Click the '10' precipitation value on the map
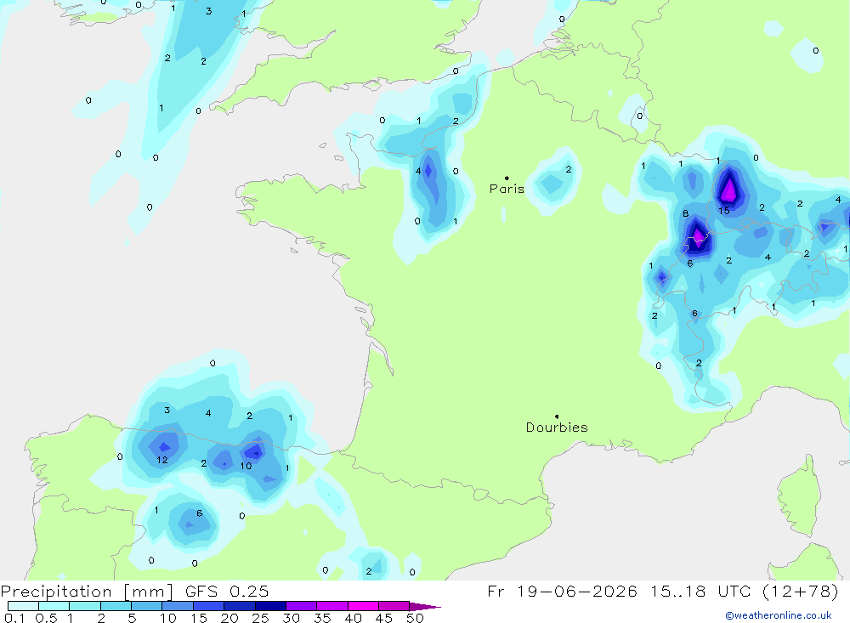 pos(246,466)
